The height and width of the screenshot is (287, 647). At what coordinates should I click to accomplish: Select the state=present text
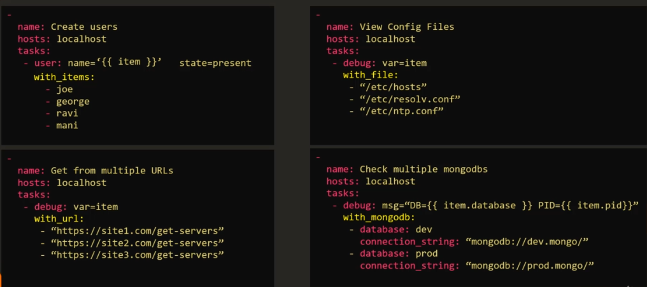coord(215,63)
